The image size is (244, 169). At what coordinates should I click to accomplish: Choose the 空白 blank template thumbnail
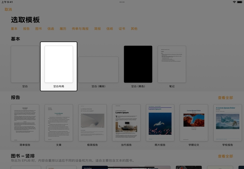click(25, 64)
